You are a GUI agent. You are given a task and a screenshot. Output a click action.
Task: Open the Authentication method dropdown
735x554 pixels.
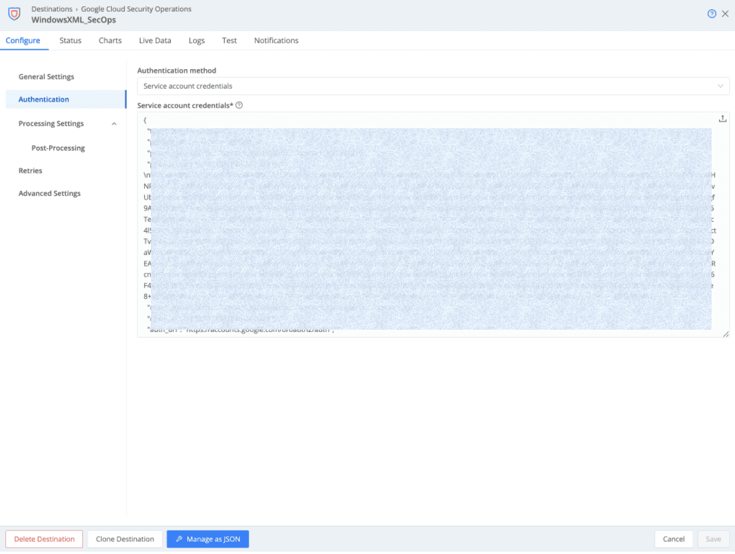433,86
